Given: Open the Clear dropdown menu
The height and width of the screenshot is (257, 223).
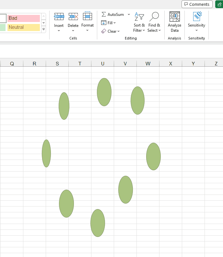Looking at the screenshot, I should 110,31.
